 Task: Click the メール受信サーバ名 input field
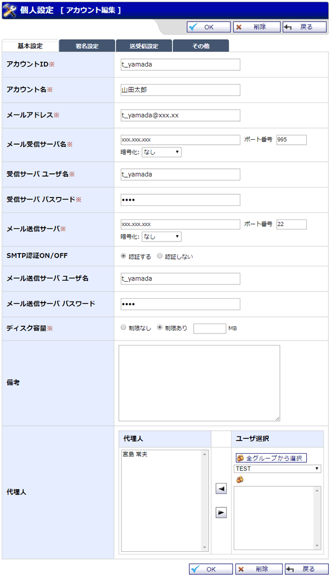(x=180, y=140)
